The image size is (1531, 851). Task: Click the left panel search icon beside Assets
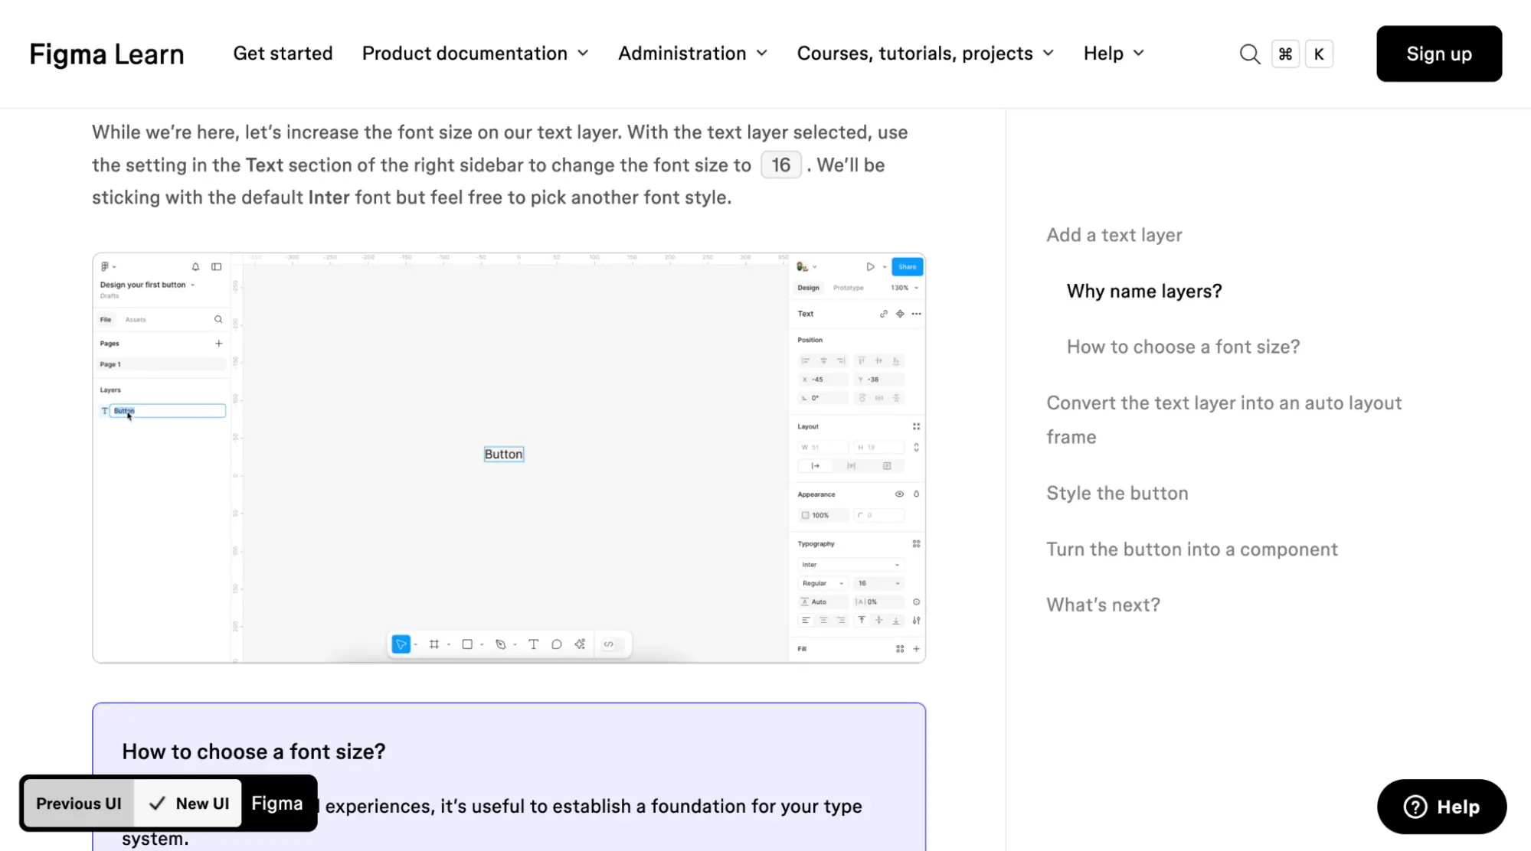pos(218,319)
